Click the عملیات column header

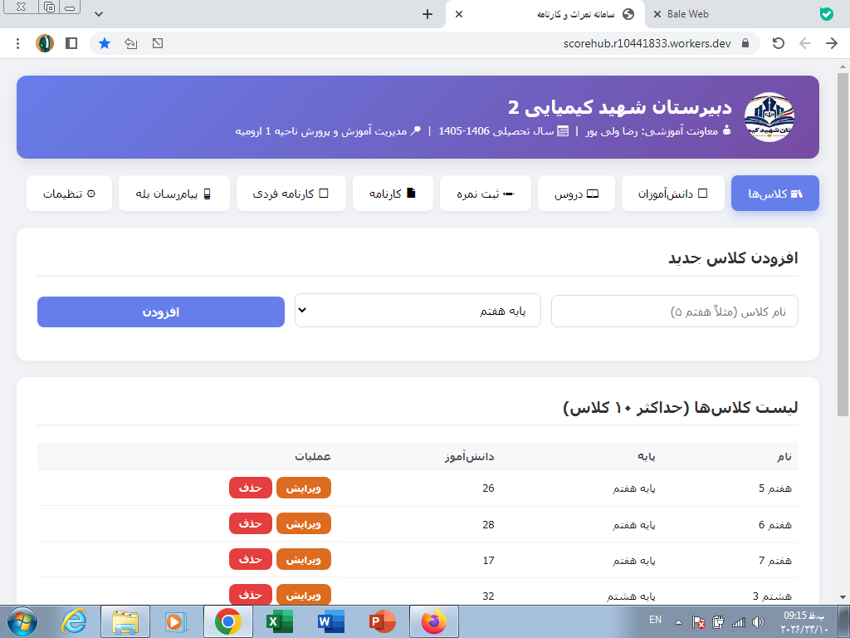313,457
